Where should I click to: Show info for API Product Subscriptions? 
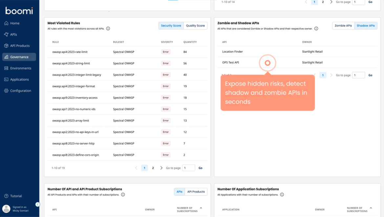point(123,194)
